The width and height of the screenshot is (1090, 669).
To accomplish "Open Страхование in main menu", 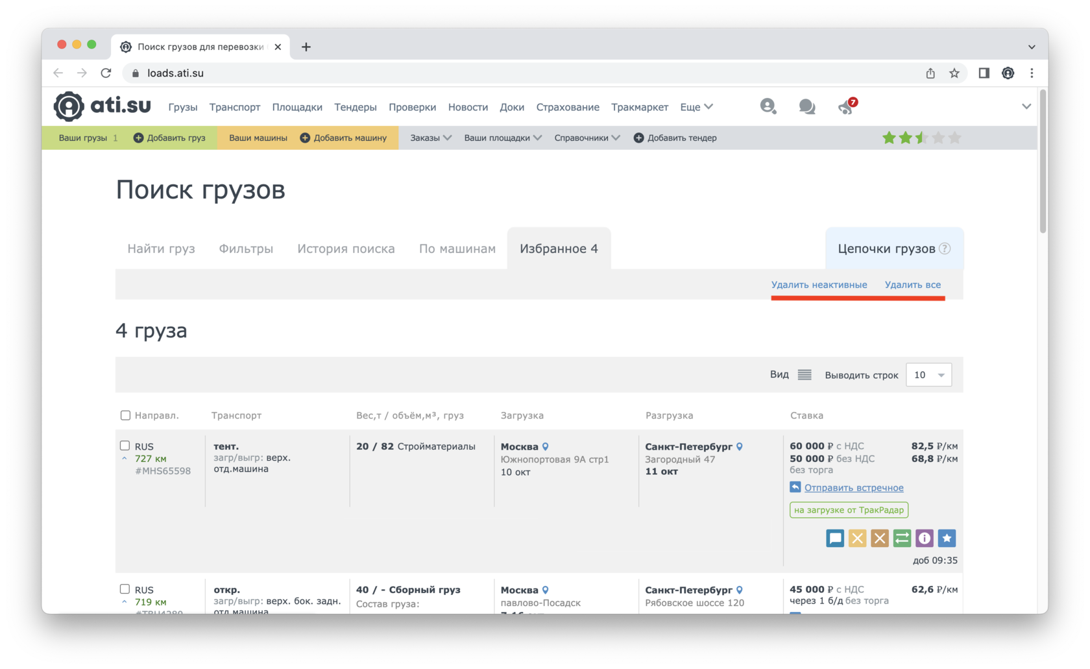I will pos(567,107).
